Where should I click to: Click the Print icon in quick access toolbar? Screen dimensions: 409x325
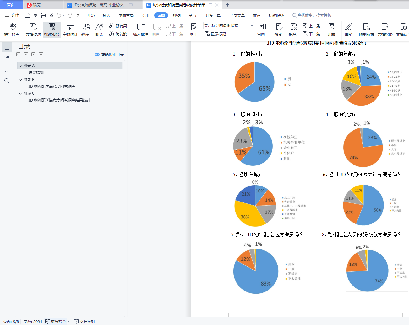pyautogui.click(x=43, y=15)
